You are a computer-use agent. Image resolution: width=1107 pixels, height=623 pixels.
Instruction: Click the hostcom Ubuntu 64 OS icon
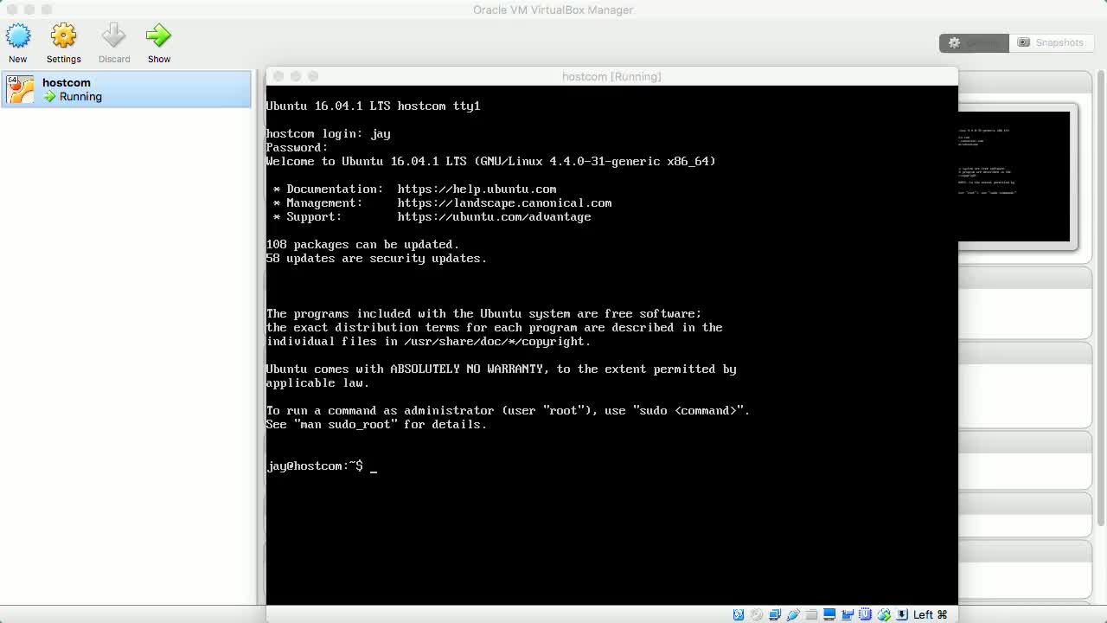click(21, 89)
